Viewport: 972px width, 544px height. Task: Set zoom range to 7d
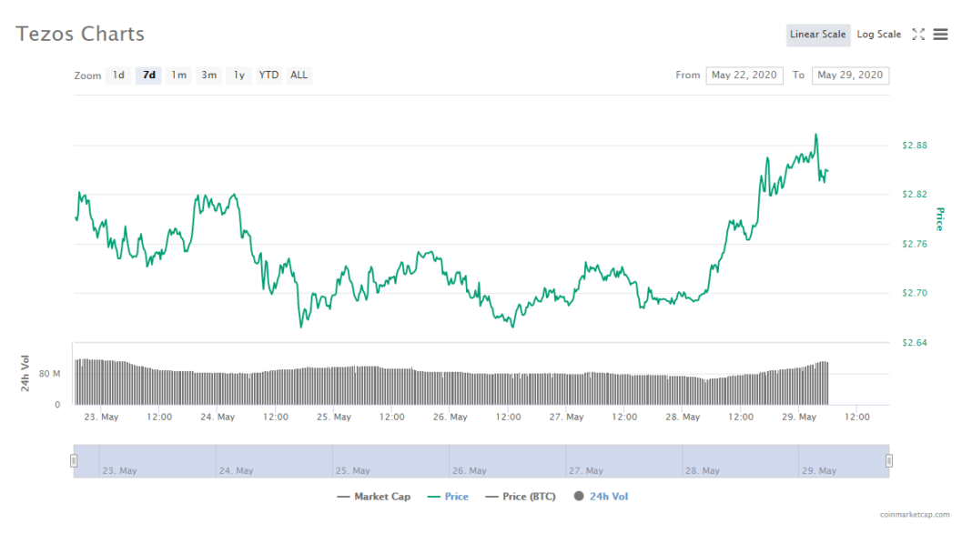click(x=148, y=75)
